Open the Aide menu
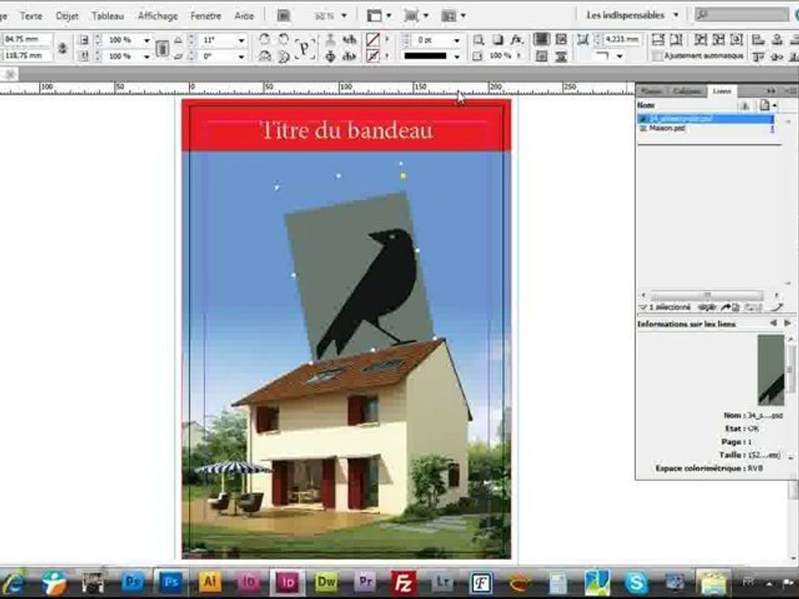 (x=244, y=16)
